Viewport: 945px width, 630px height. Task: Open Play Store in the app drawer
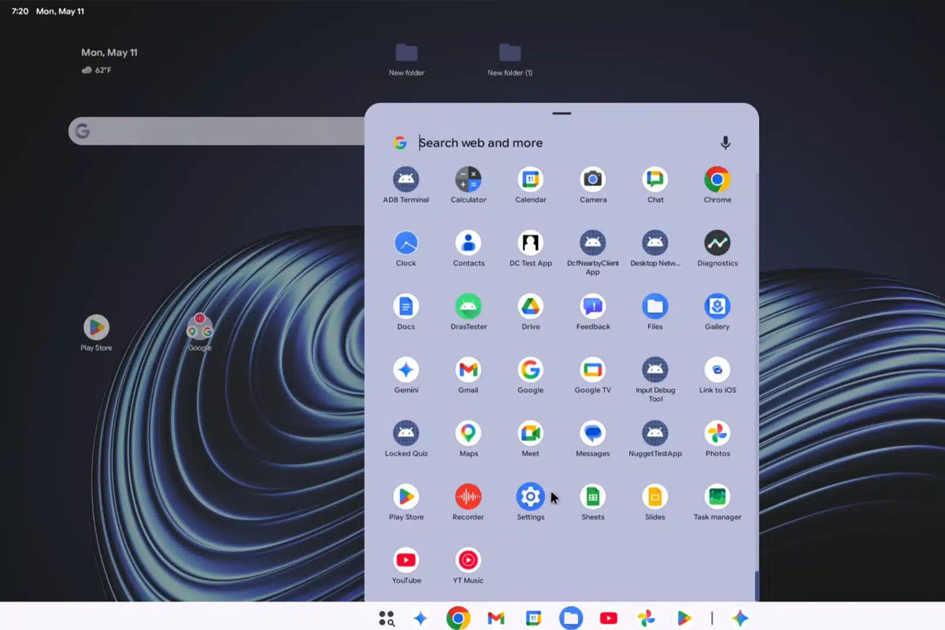pos(406,496)
